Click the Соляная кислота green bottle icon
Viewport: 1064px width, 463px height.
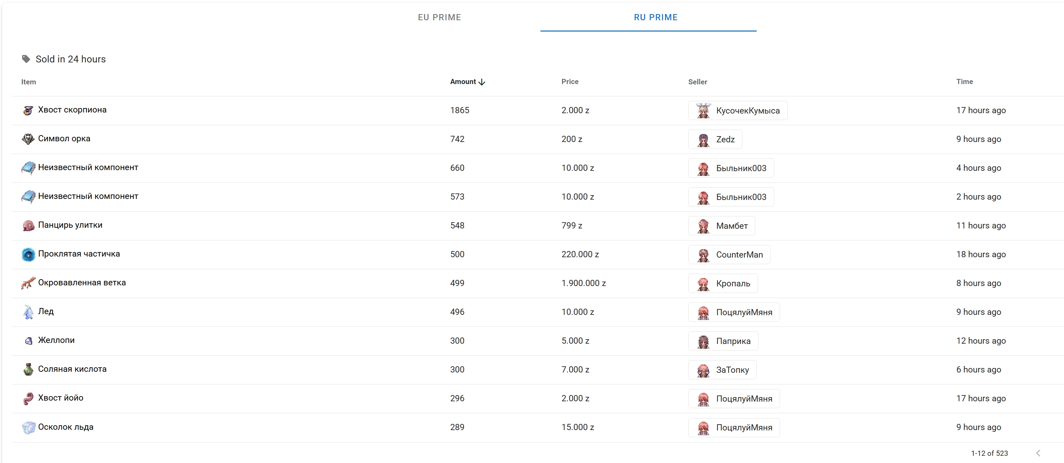(x=28, y=369)
